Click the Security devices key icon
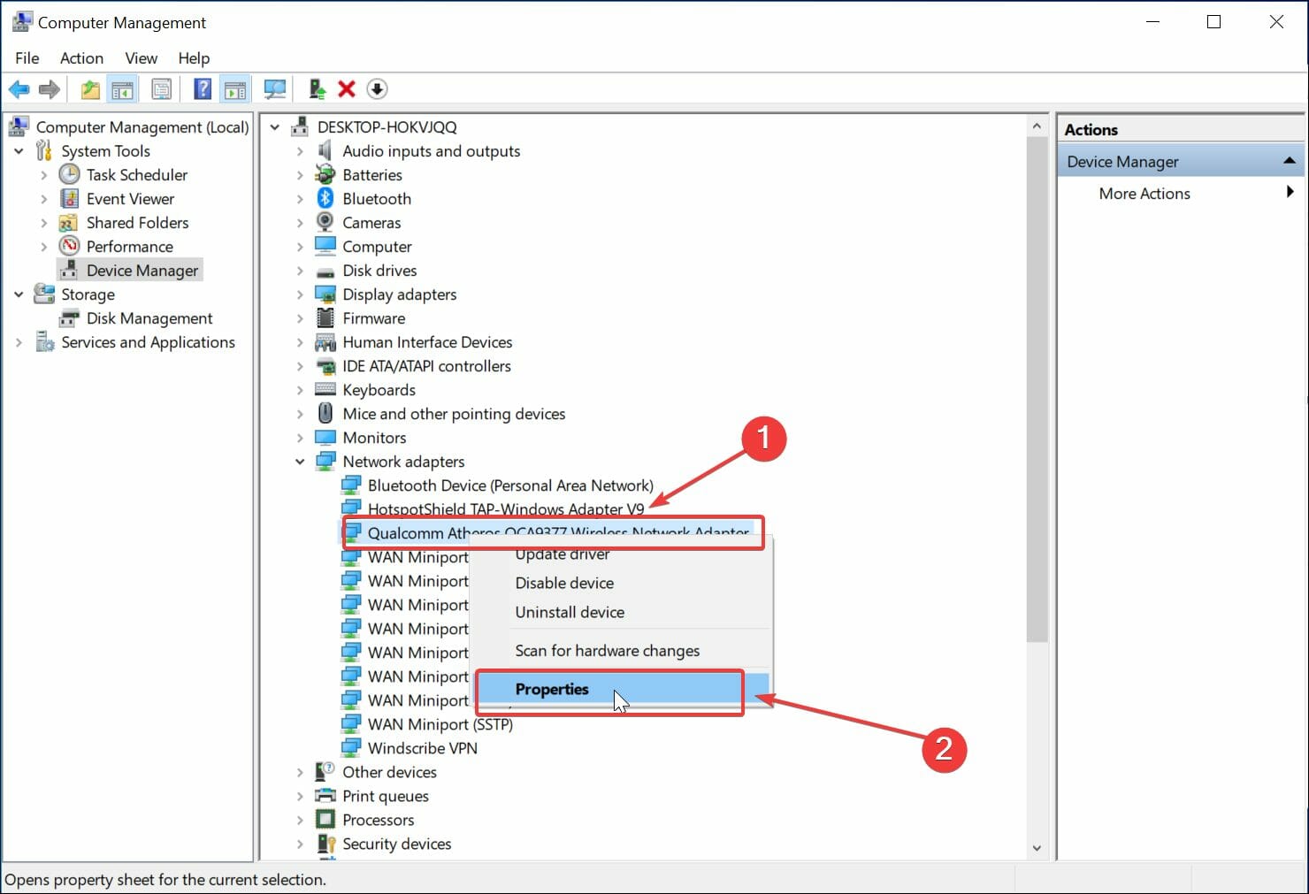The height and width of the screenshot is (894, 1309). tap(325, 844)
